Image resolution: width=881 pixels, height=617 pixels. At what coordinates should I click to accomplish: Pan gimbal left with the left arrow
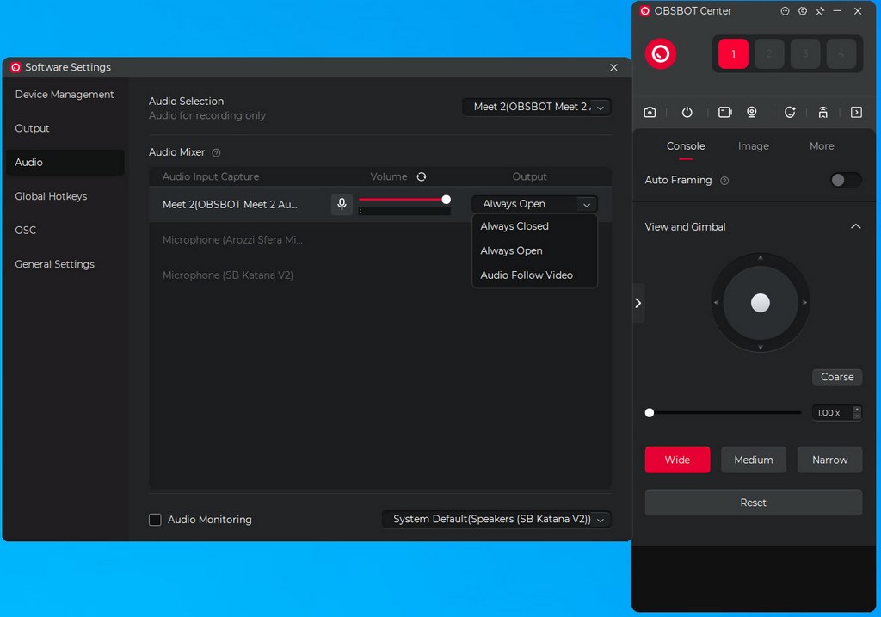(716, 302)
